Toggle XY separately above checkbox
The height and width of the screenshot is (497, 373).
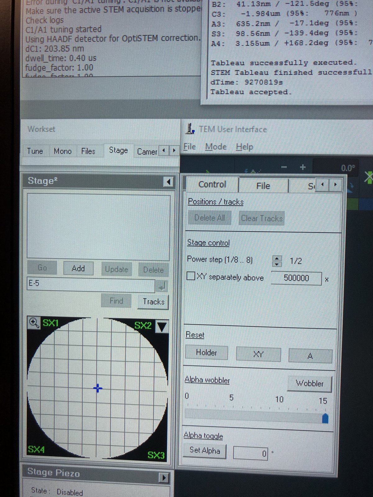(x=191, y=276)
